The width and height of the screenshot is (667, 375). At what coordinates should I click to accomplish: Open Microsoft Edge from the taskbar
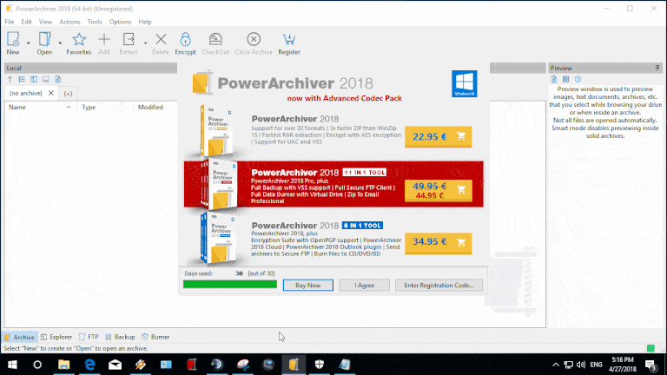tap(89, 365)
